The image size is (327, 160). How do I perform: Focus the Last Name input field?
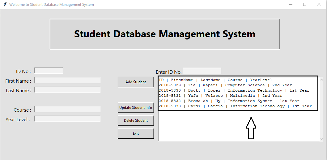coord(67,90)
